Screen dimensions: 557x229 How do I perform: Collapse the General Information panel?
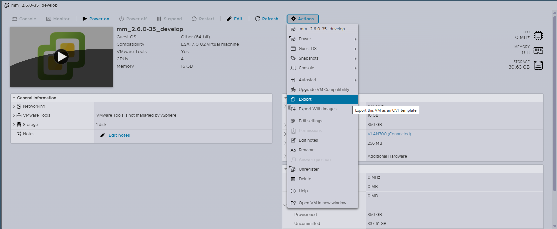(x=14, y=98)
